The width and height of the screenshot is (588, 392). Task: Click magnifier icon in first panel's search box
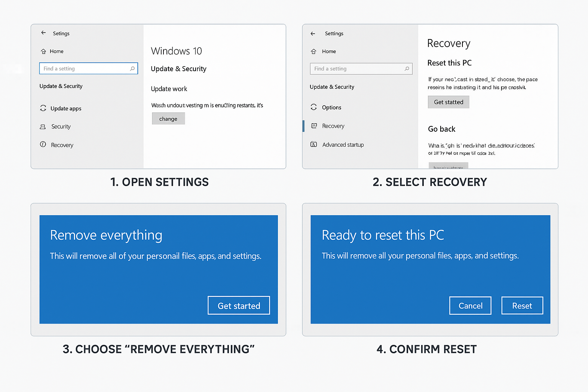(x=132, y=69)
